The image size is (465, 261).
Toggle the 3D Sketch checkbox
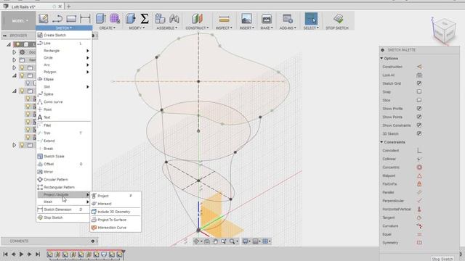(x=419, y=133)
